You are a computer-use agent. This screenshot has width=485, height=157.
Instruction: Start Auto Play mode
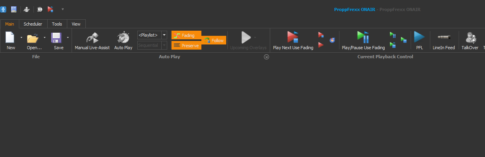123,41
